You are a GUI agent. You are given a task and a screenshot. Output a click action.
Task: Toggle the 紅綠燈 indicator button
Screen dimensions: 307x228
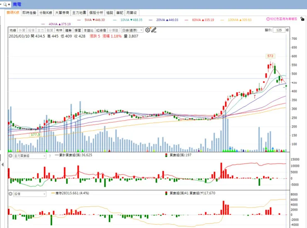coord(101,30)
